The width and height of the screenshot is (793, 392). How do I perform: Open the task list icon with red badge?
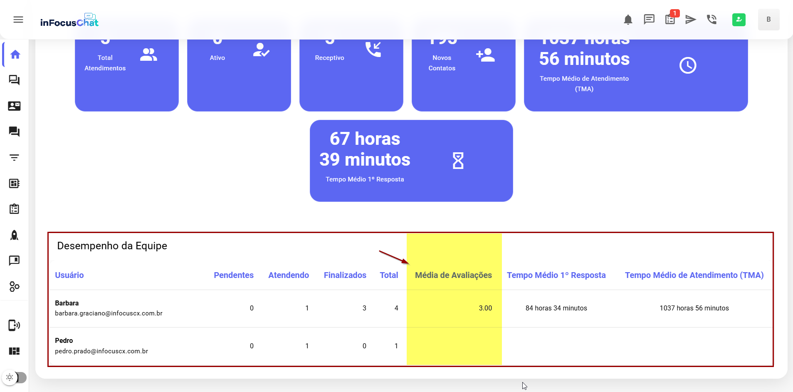coord(670,20)
